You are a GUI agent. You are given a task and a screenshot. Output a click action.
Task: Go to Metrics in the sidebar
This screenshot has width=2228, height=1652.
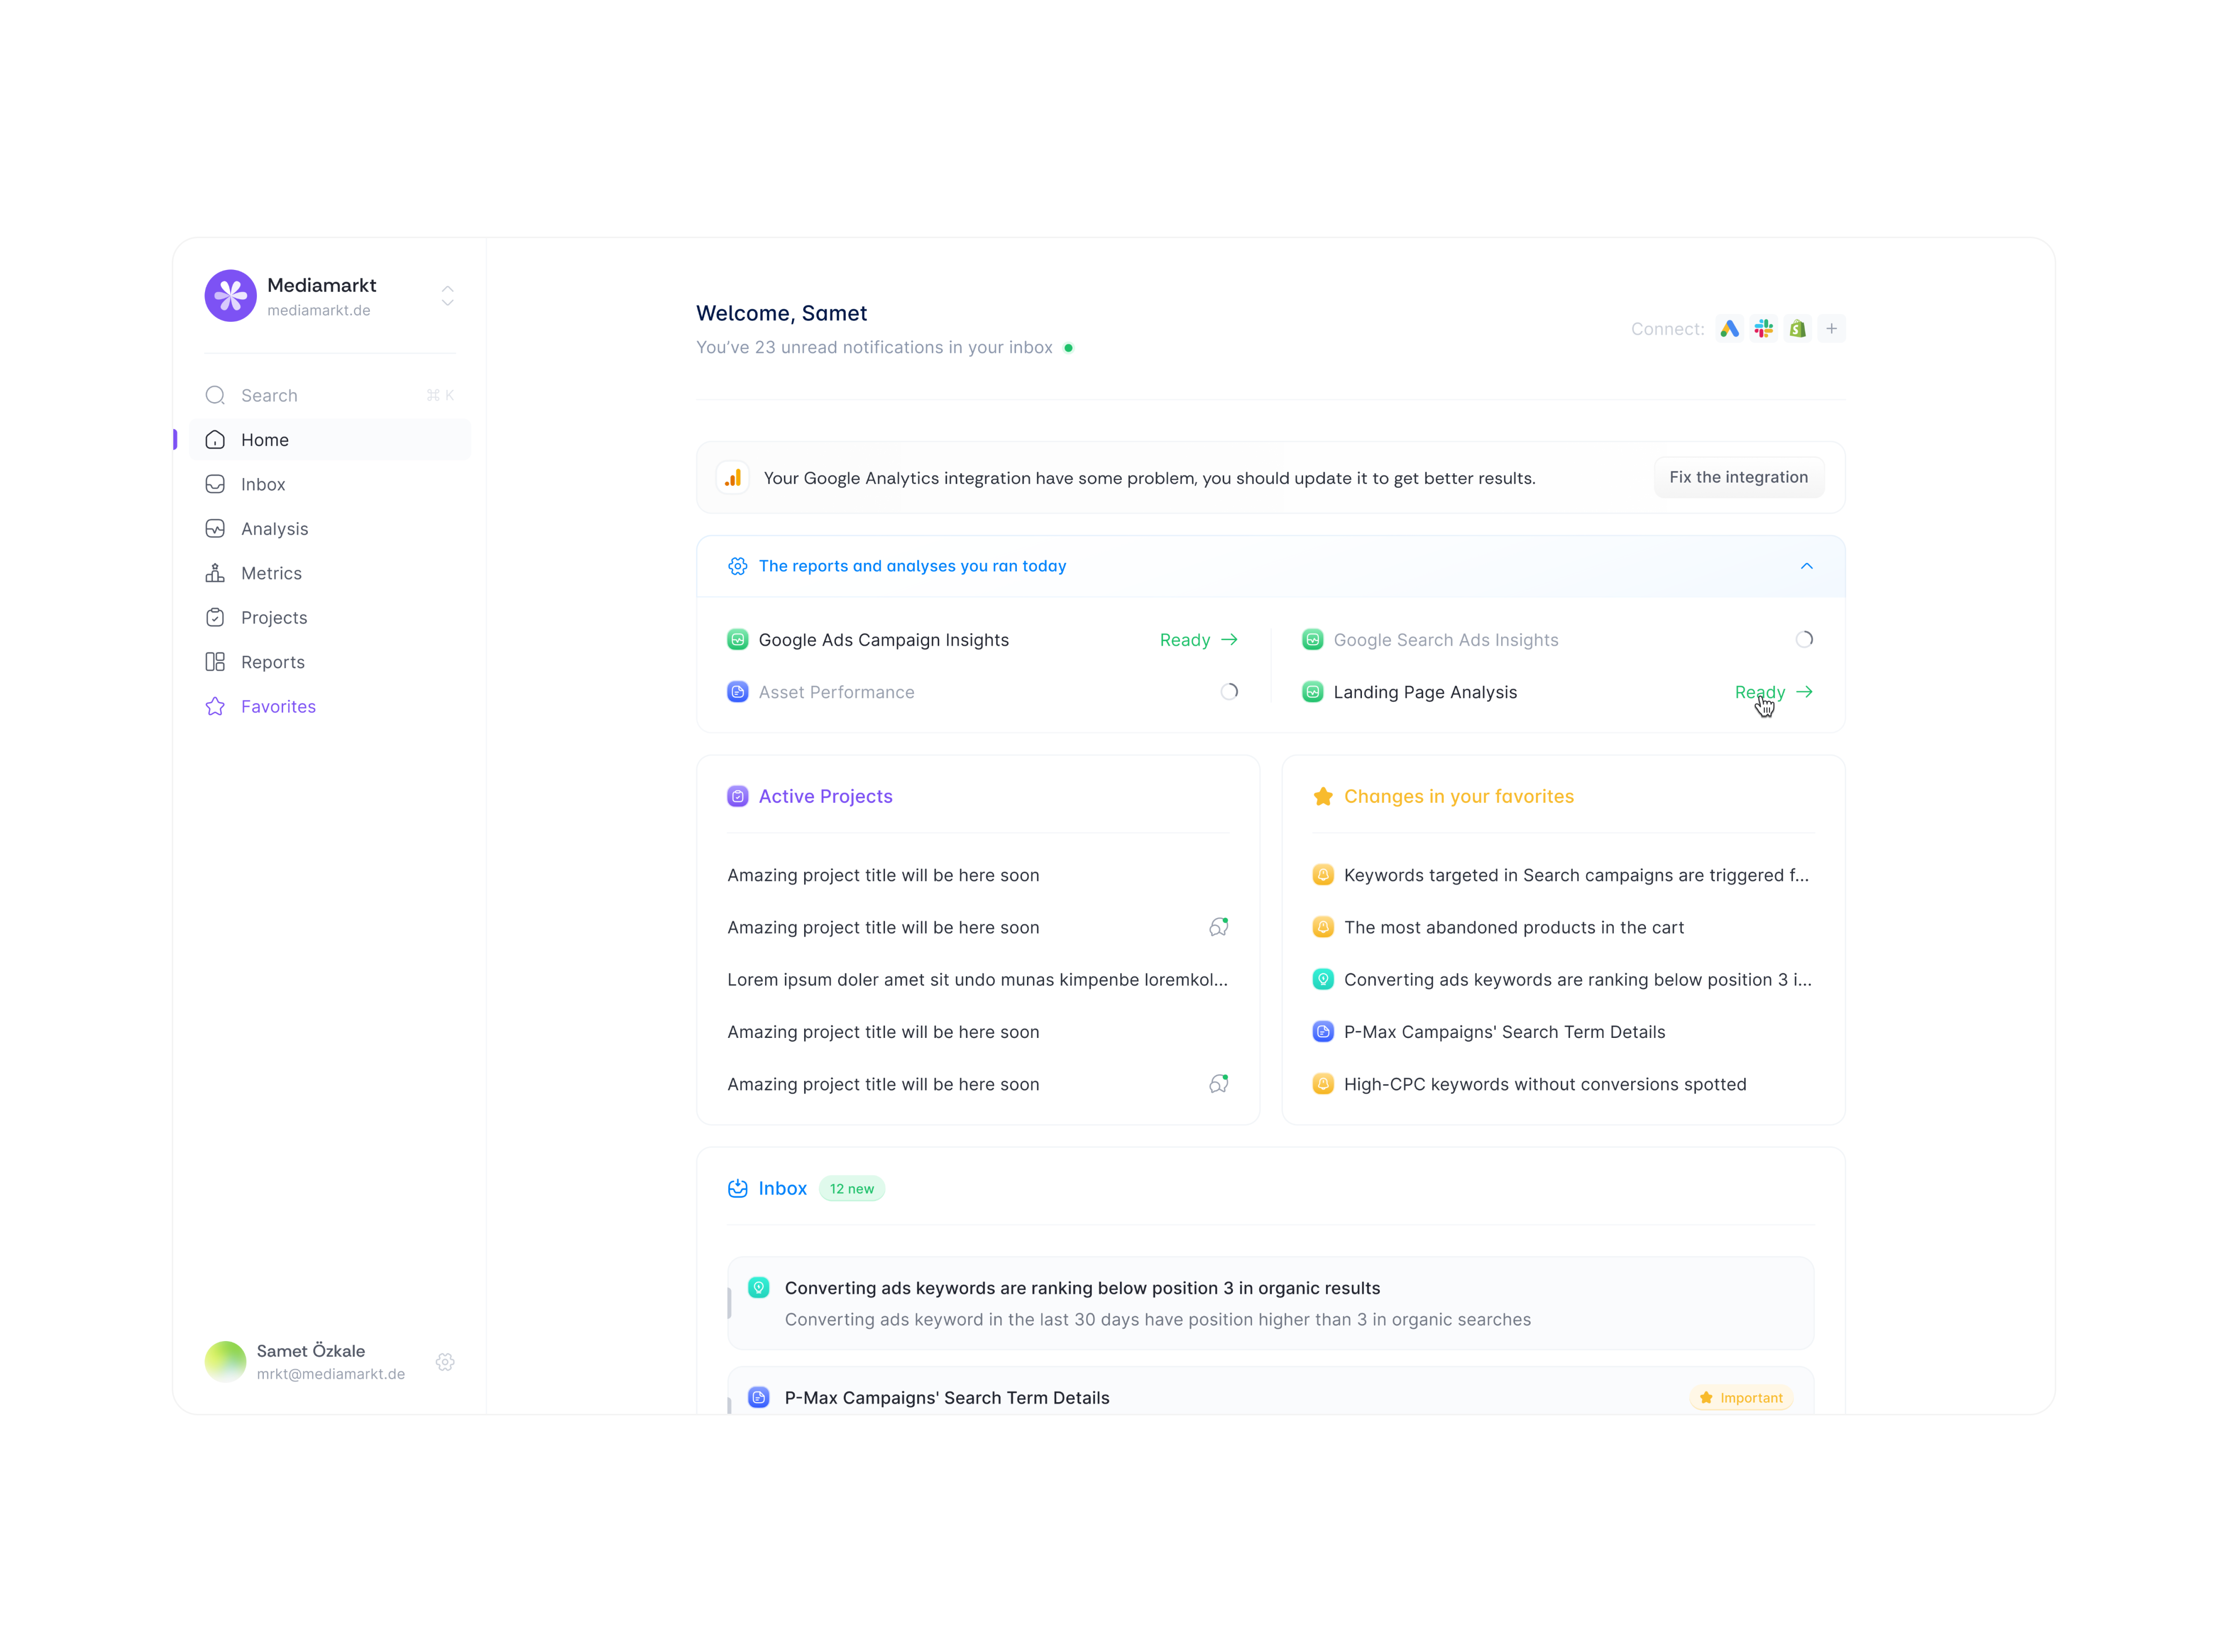(271, 573)
